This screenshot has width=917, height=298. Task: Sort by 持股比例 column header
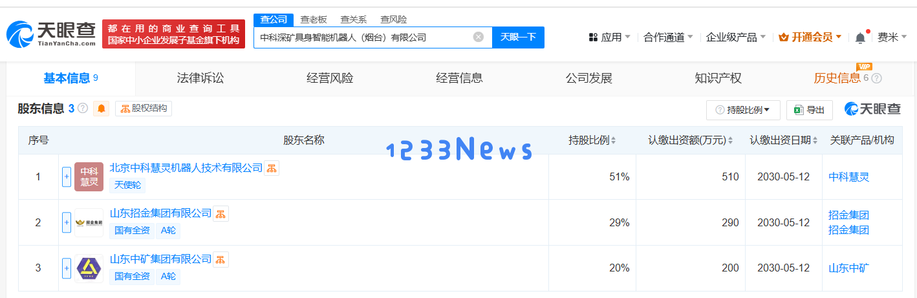click(x=592, y=140)
